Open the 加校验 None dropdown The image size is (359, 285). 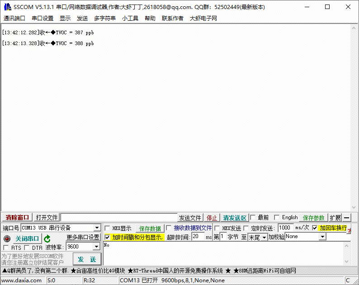(x=322, y=237)
